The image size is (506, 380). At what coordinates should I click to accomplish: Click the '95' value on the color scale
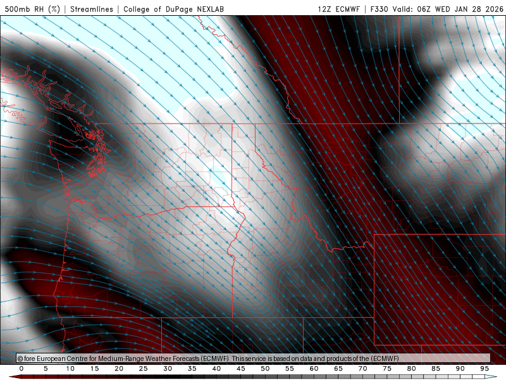point(484,369)
